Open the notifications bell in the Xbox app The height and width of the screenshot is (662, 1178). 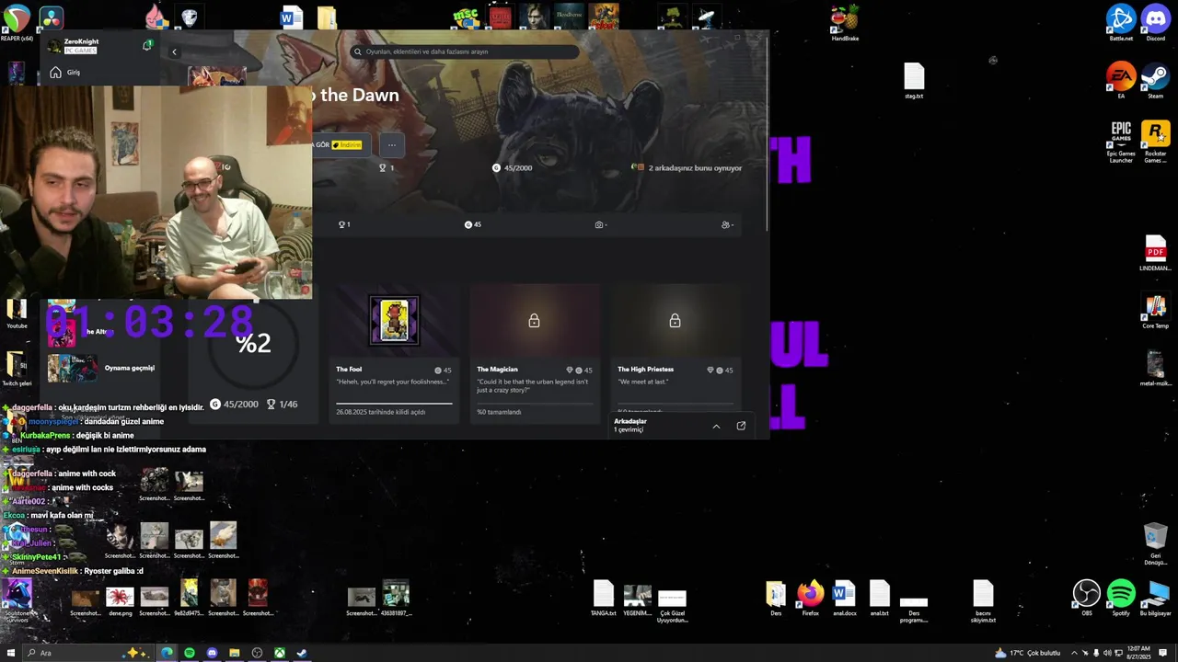[x=147, y=44]
